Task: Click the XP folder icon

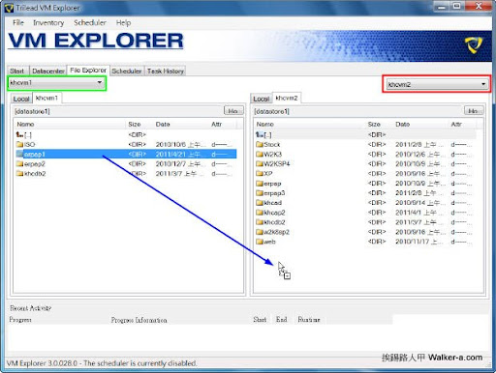Action: (x=260, y=174)
